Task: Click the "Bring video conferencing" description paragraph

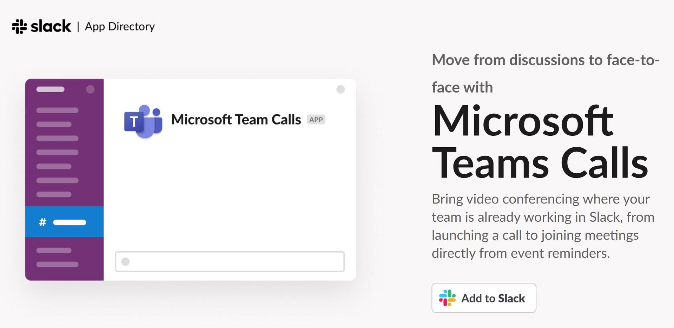Action: click(x=543, y=226)
